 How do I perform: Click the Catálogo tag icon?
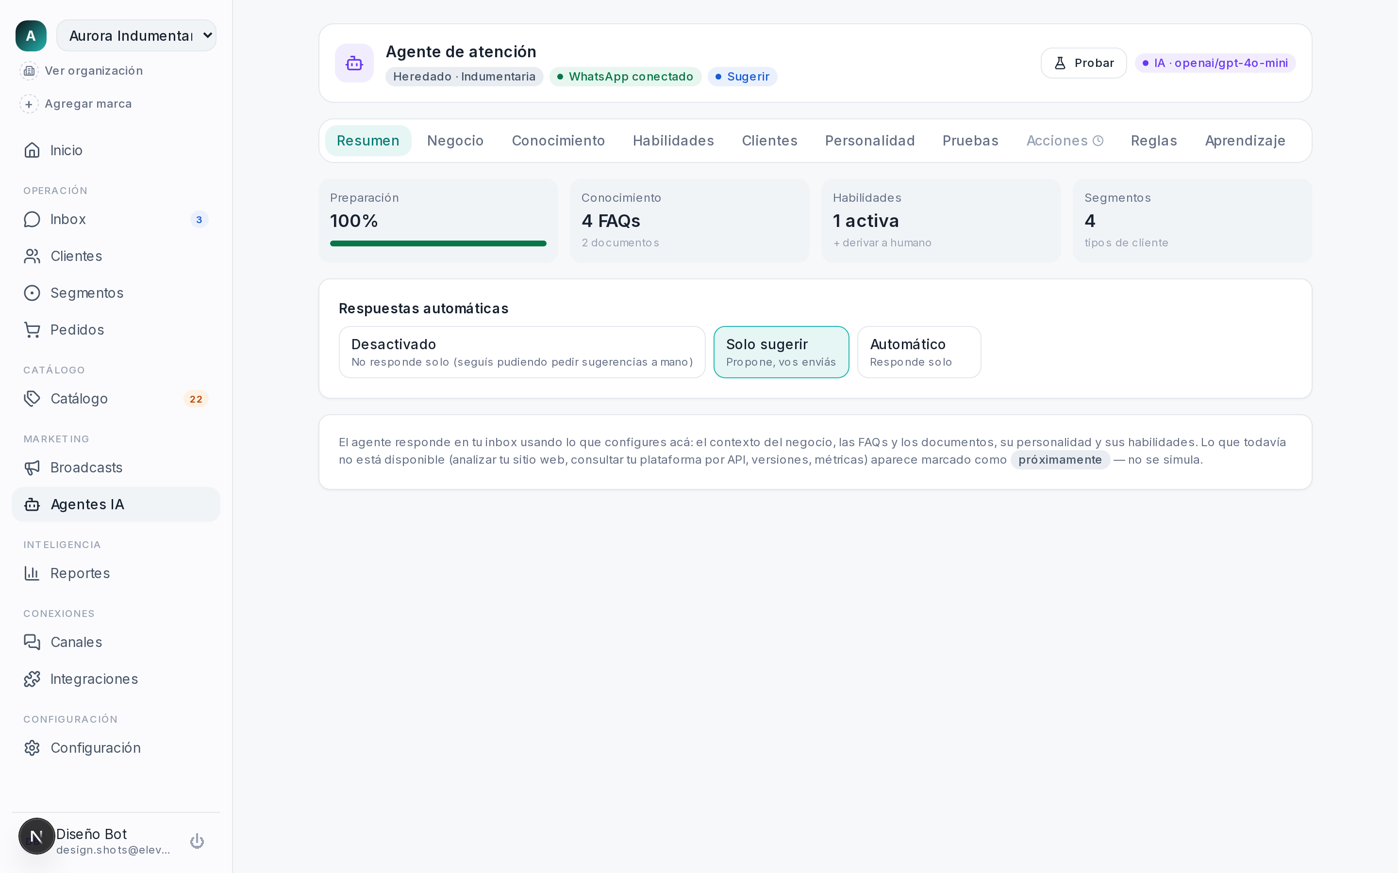33,399
